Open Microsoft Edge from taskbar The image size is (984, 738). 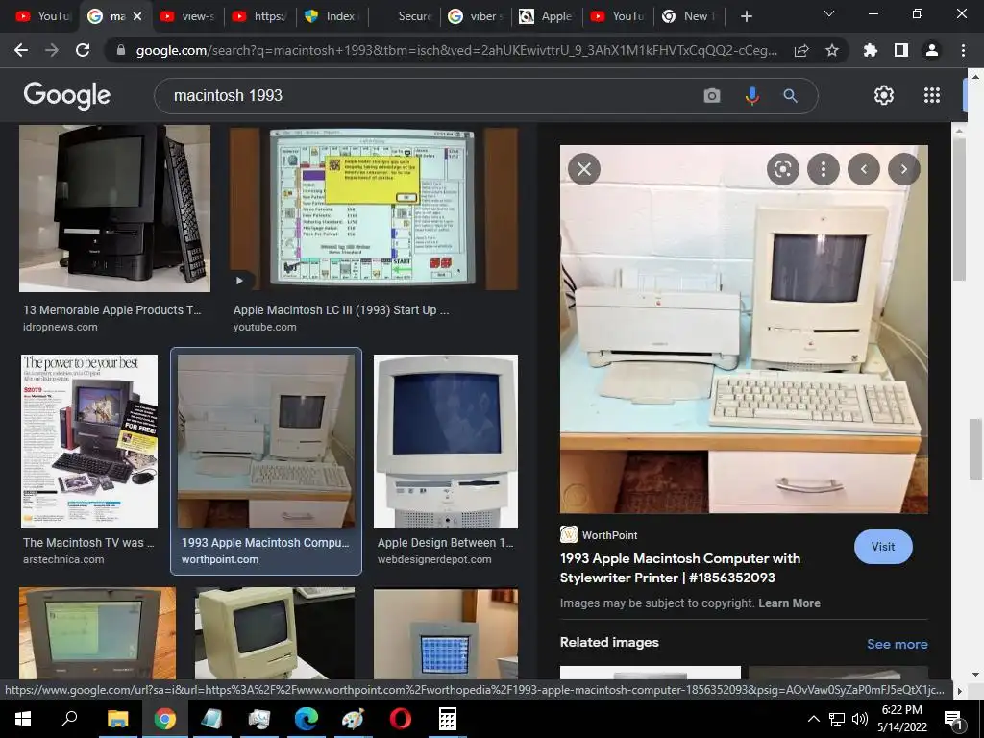coord(307,719)
